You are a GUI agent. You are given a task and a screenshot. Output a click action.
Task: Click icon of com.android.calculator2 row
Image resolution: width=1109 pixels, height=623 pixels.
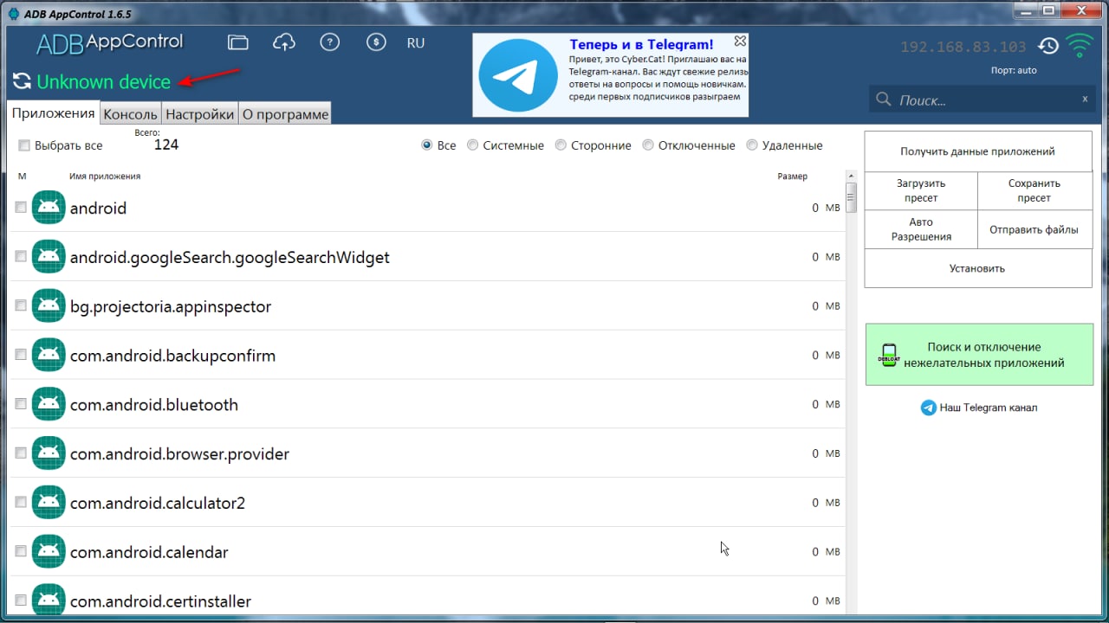[49, 503]
